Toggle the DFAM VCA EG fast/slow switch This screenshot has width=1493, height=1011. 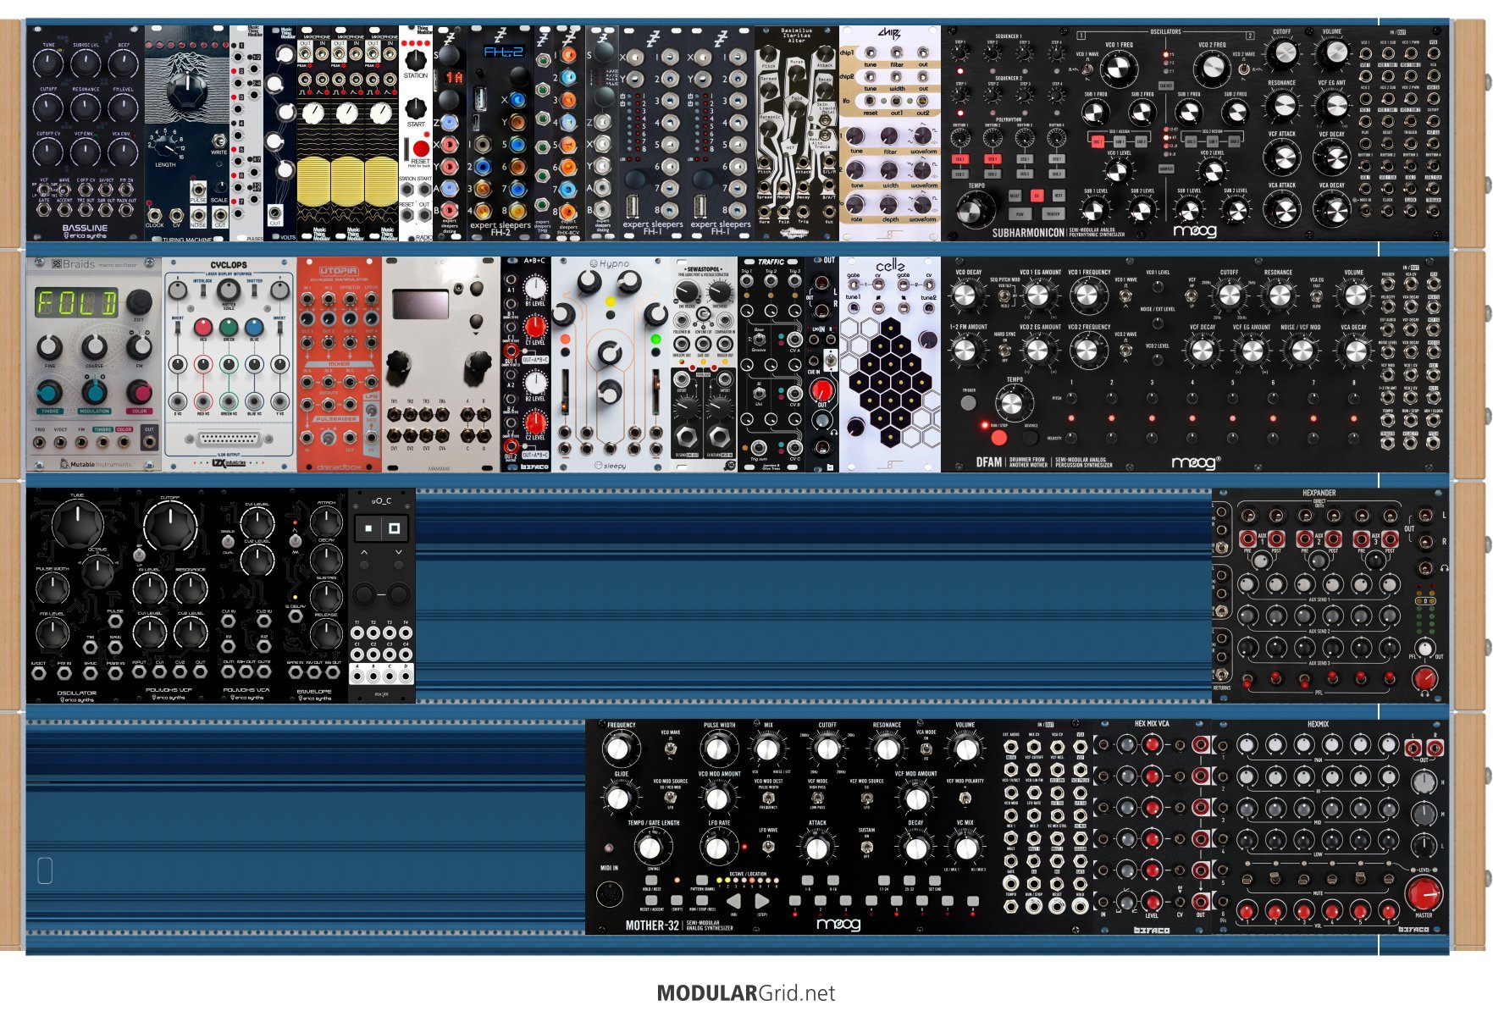click(x=1316, y=296)
